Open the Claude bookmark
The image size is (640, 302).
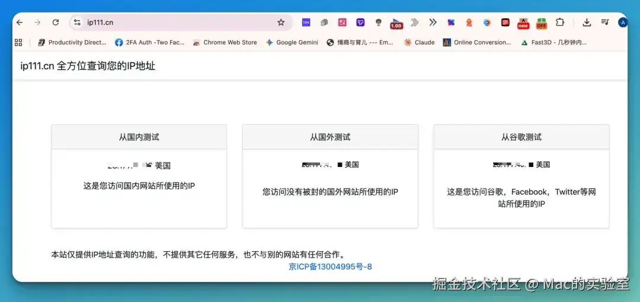[x=419, y=42]
